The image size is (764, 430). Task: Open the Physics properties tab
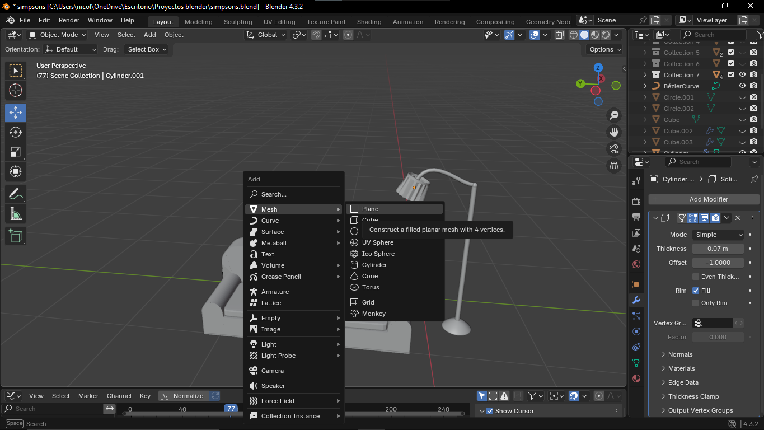click(x=636, y=331)
